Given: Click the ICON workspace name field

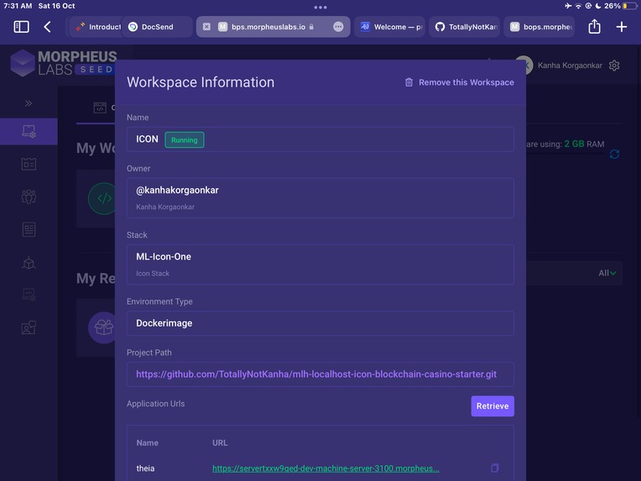Looking at the screenshot, I should pyautogui.click(x=320, y=139).
